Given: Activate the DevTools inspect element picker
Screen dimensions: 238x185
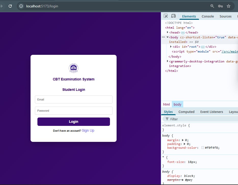Looking at the screenshot, I should point(166,16).
